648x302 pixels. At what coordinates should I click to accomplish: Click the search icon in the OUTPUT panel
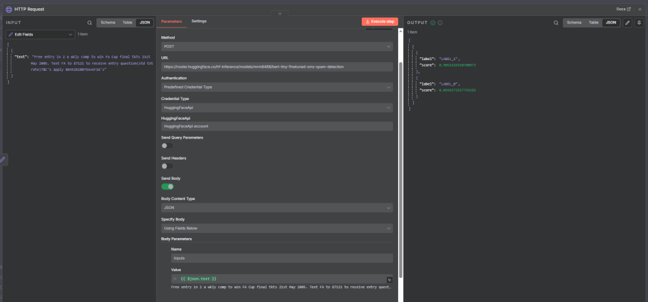(x=556, y=22)
